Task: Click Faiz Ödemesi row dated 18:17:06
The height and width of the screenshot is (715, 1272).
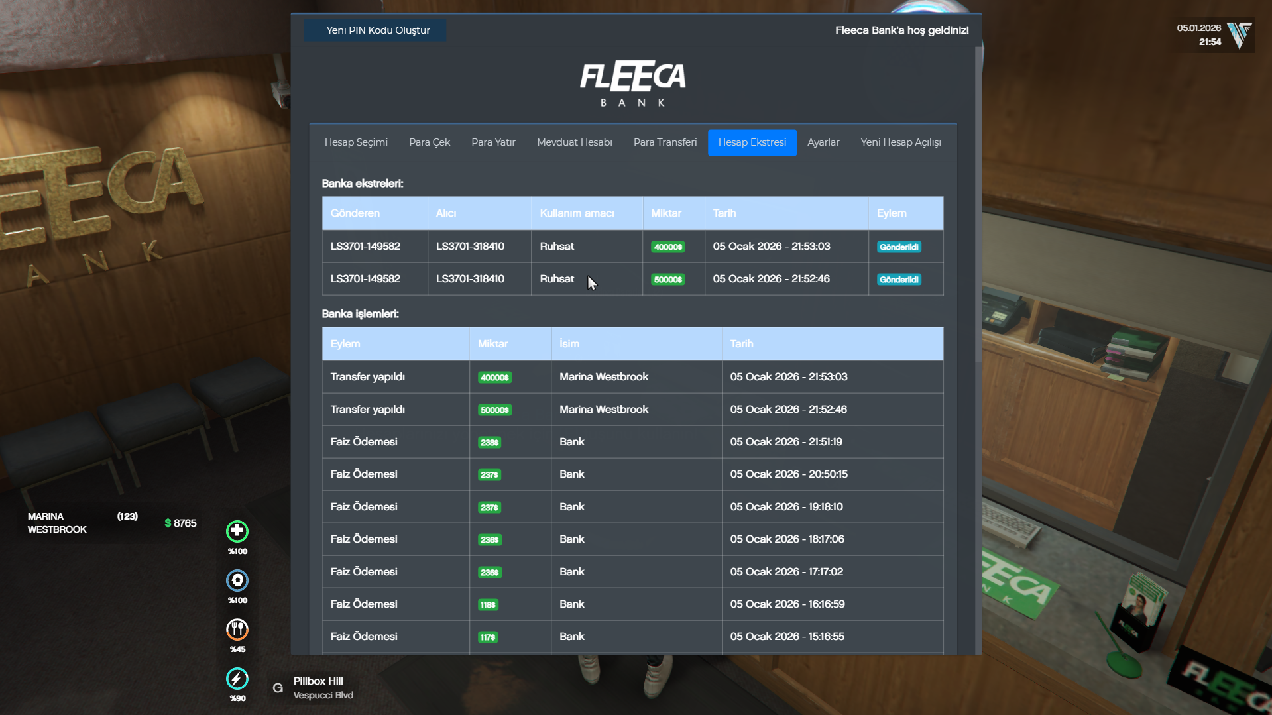Action: pyautogui.click(x=633, y=539)
